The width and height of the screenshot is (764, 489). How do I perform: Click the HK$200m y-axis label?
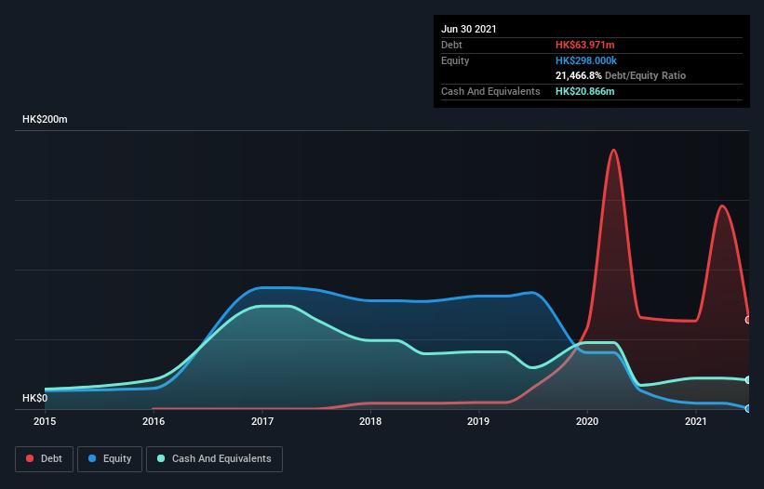coord(45,119)
